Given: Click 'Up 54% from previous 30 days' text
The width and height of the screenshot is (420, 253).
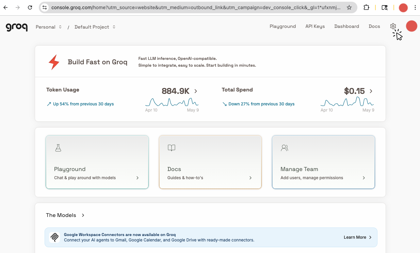Looking at the screenshot, I should pos(83,104).
